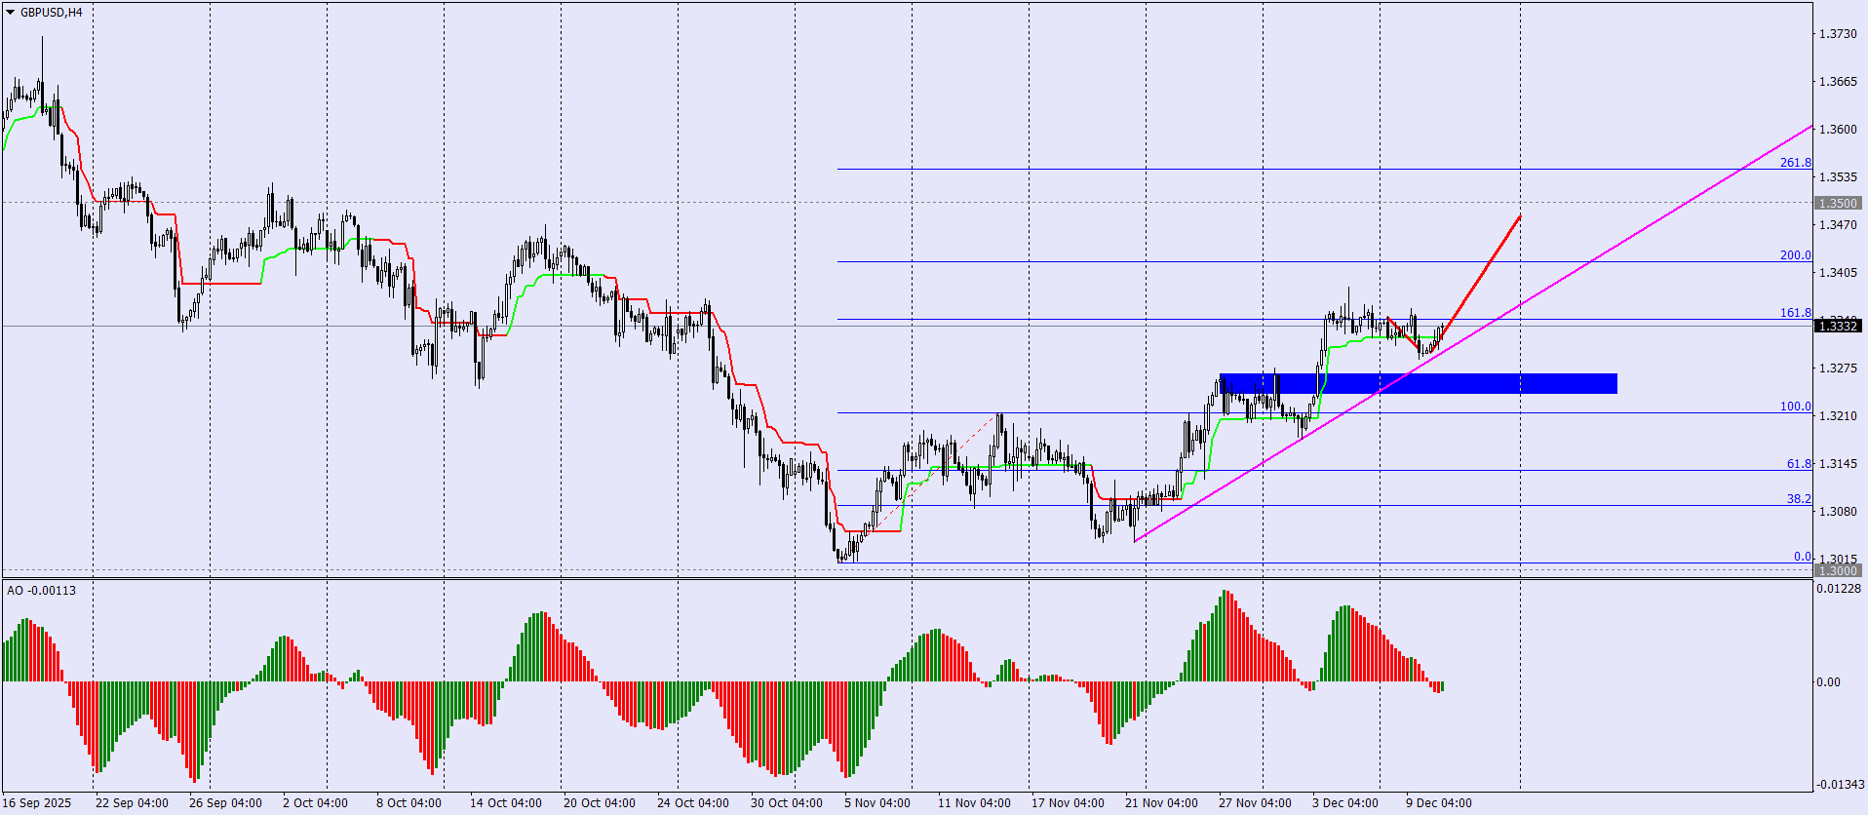Click the triangle arrow beside GBPUSD,H4
Image resolution: width=1868 pixels, height=815 pixels.
coord(11,13)
